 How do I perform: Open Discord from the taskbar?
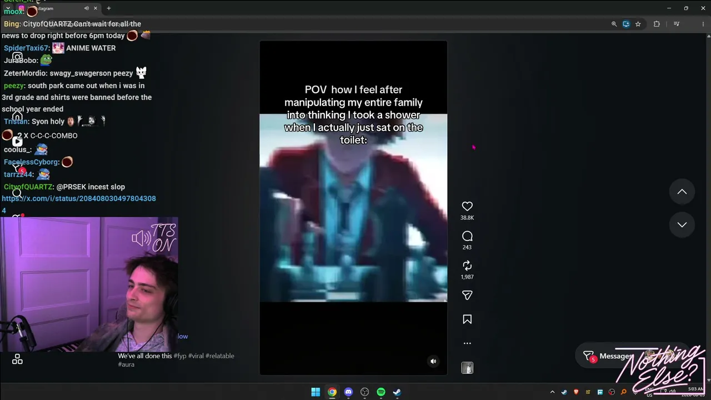(x=348, y=392)
